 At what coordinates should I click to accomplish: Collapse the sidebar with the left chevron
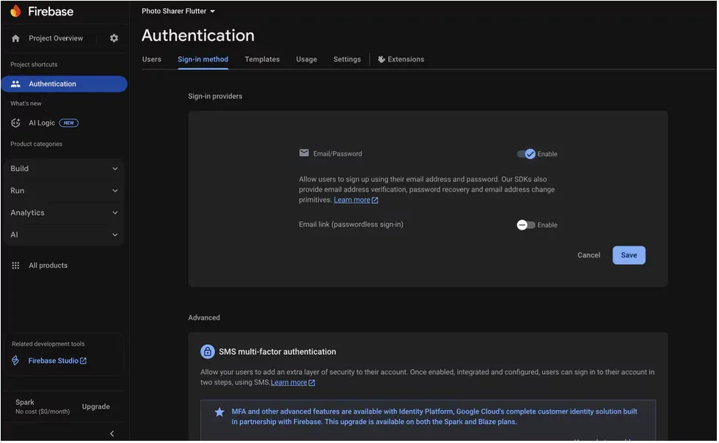tap(112, 434)
